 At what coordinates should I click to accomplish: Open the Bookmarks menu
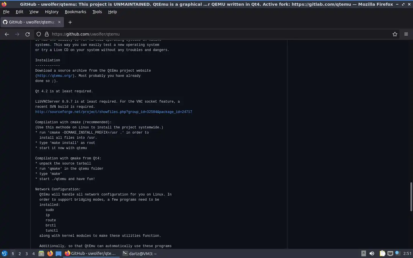click(x=75, y=12)
